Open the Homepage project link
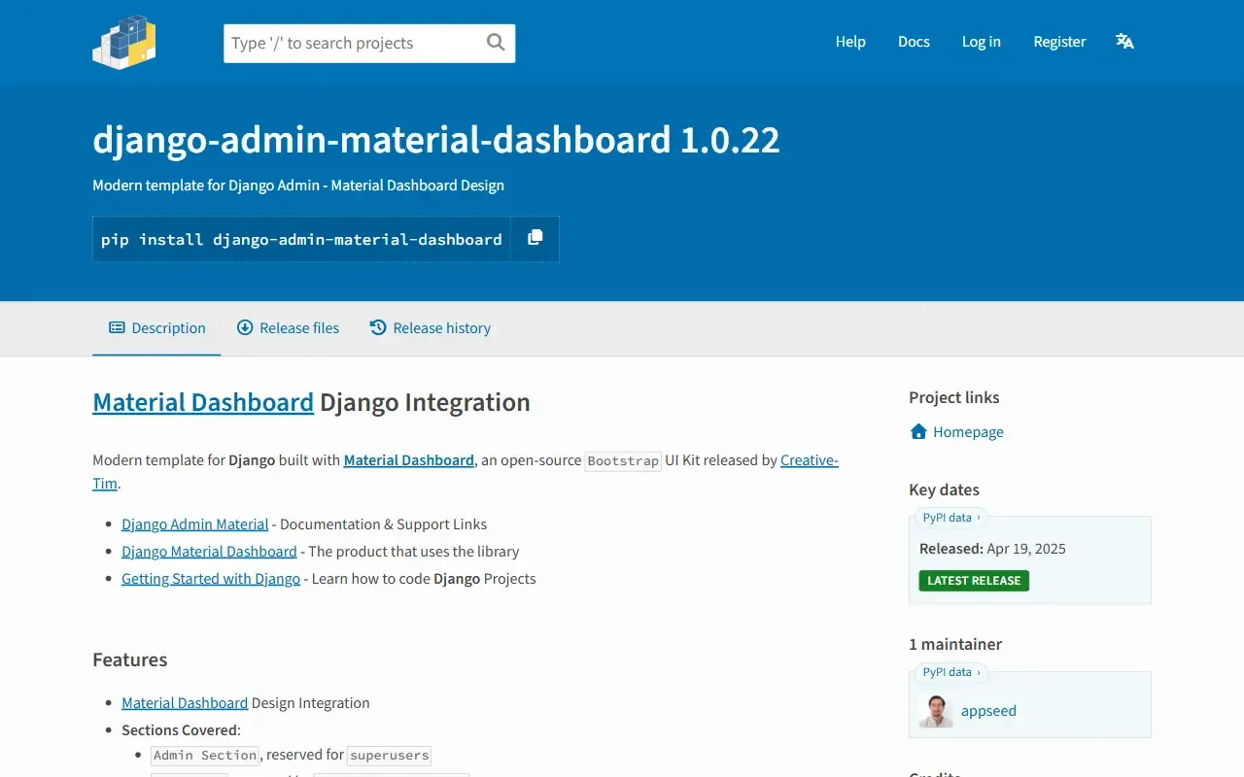Viewport: 1244px width, 777px height. pyautogui.click(x=968, y=431)
